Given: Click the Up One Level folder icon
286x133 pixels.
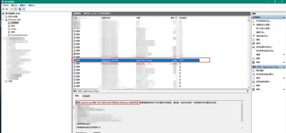Looking at the screenshot, I should 12,9.
